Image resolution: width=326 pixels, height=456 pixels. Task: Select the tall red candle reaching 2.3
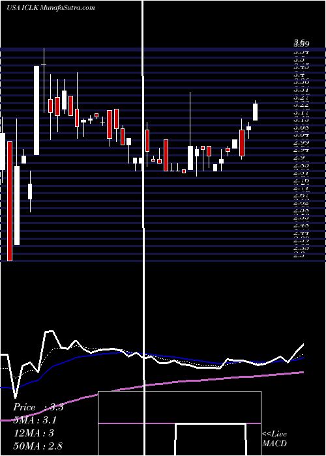pyautogui.click(x=10, y=201)
